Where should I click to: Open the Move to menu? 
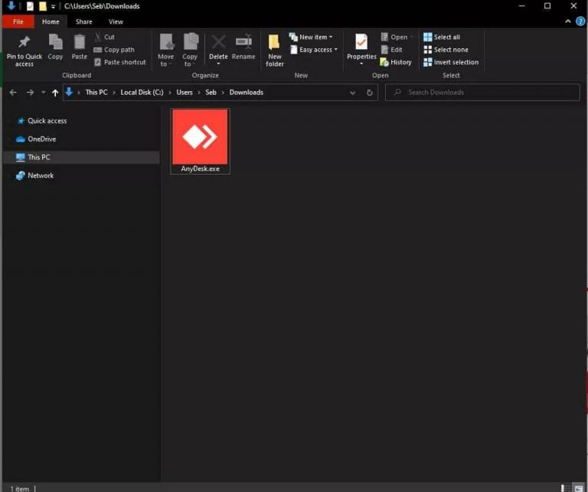click(x=165, y=51)
